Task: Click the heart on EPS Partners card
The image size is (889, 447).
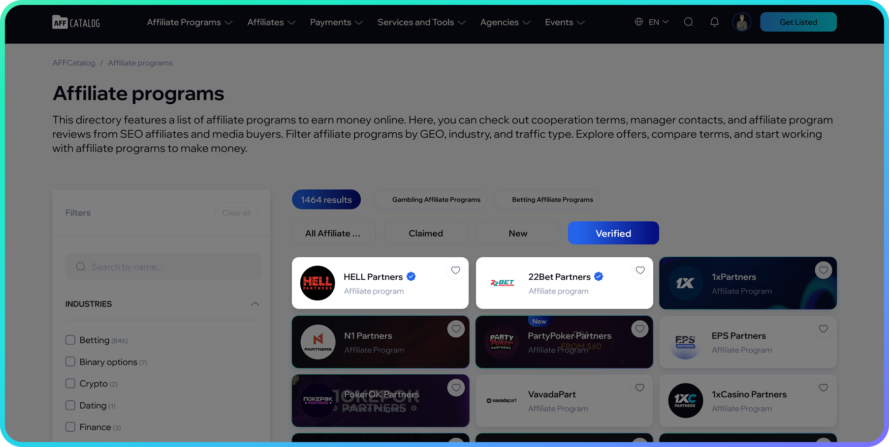Action: point(824,329)
